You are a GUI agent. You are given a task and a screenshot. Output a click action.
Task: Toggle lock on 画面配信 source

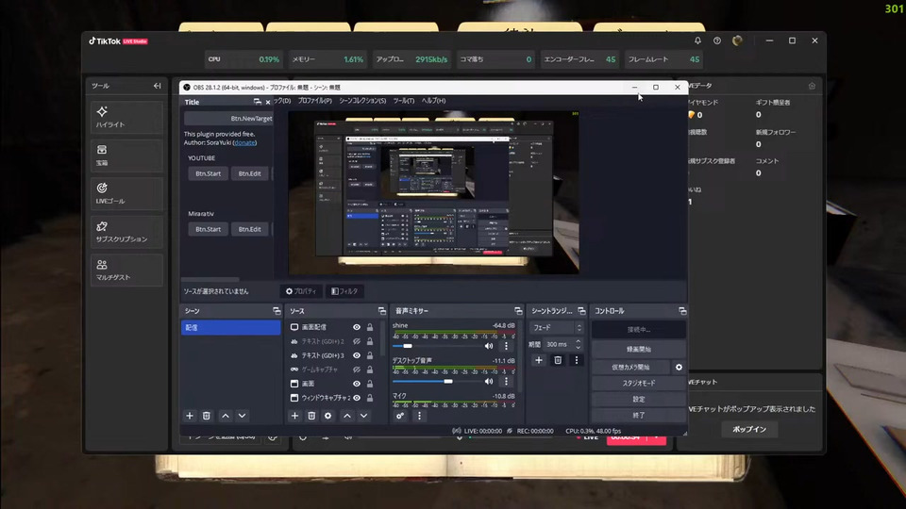tap(370, 327)
